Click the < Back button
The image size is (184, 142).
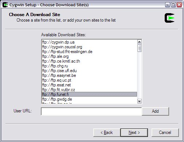(107, 132)
